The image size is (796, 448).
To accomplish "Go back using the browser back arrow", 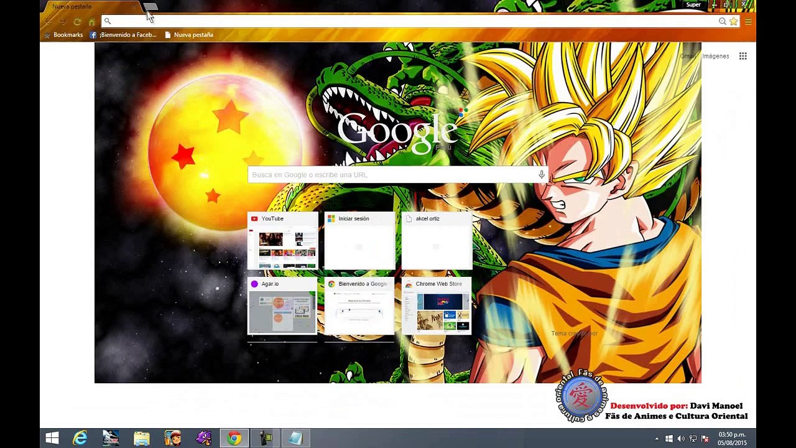I will (x=49, y=22).
